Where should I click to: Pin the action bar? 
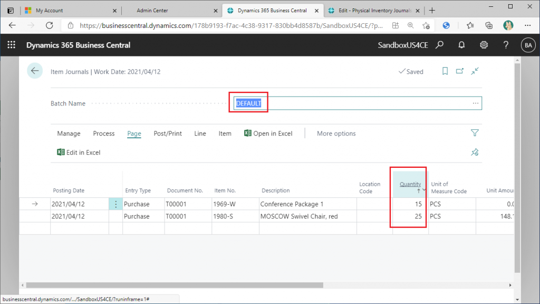coord(475,152)
